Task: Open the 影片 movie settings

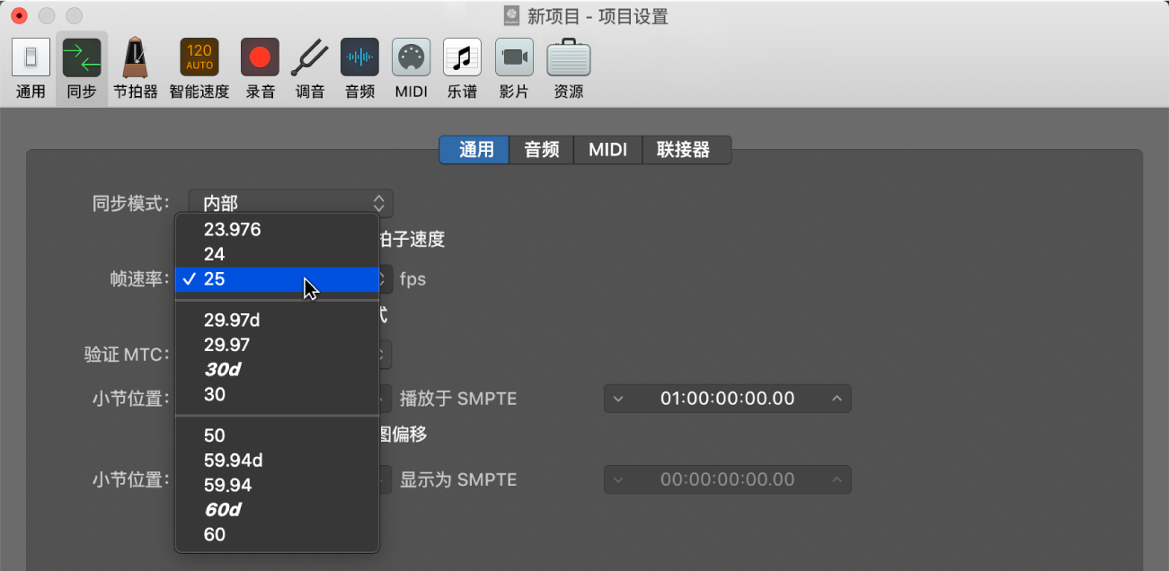Action: tap(514, 69)
